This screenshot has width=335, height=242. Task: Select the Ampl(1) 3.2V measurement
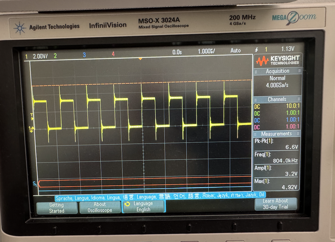276,171
